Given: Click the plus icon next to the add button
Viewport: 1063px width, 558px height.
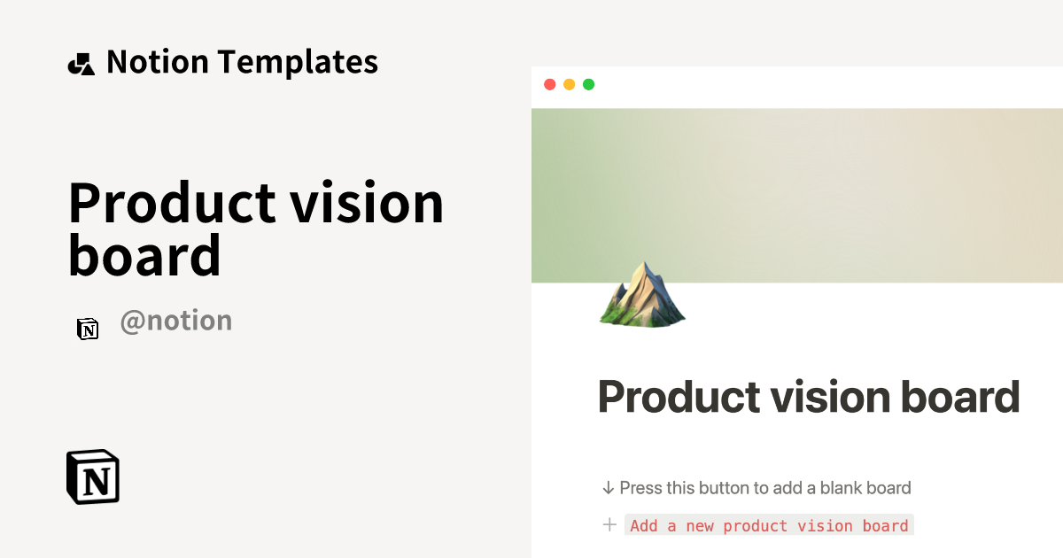Looking at the screenshot, I should 609,524.
